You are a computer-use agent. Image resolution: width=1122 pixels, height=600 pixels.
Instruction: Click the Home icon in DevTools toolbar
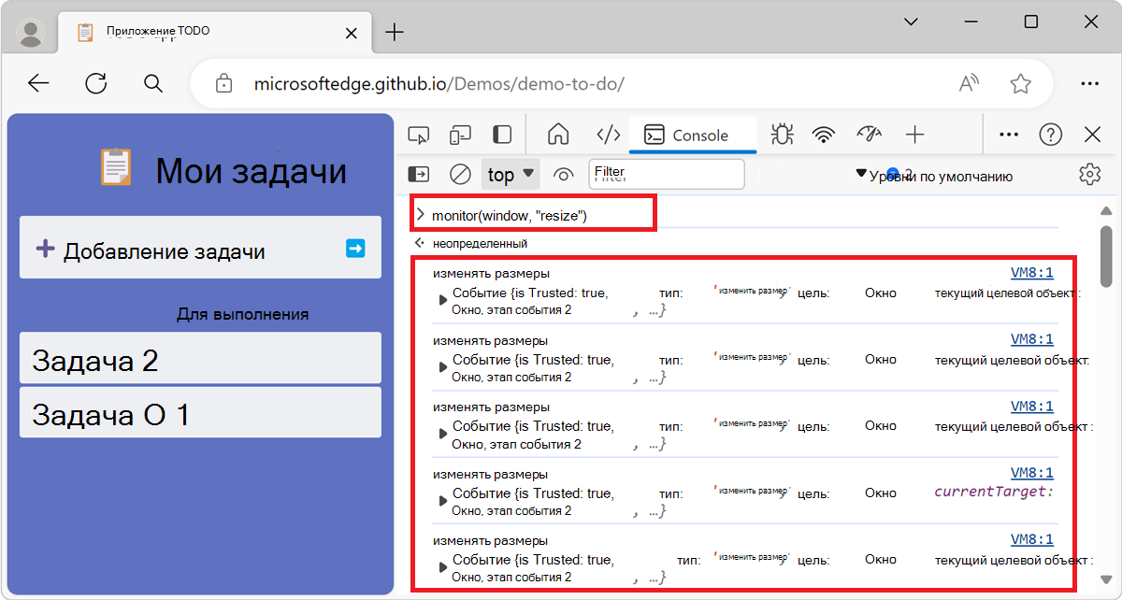click(558, 134)
